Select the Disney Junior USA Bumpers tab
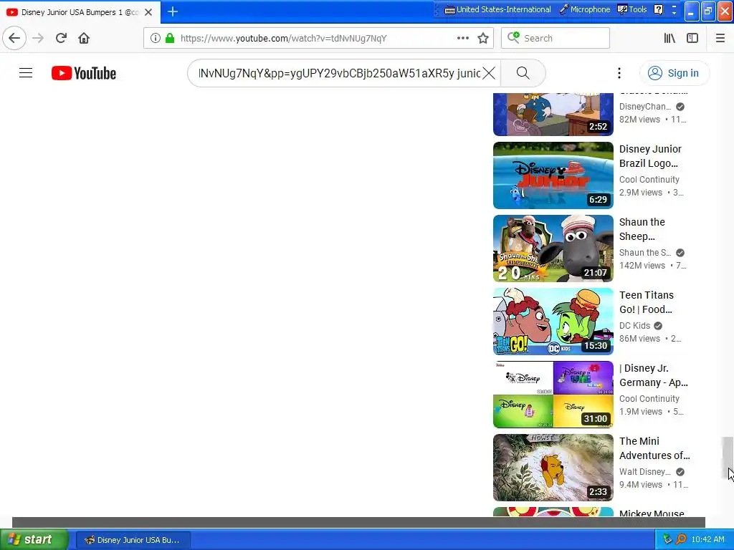Screen dimensions: 734x550 click(80, 12)
